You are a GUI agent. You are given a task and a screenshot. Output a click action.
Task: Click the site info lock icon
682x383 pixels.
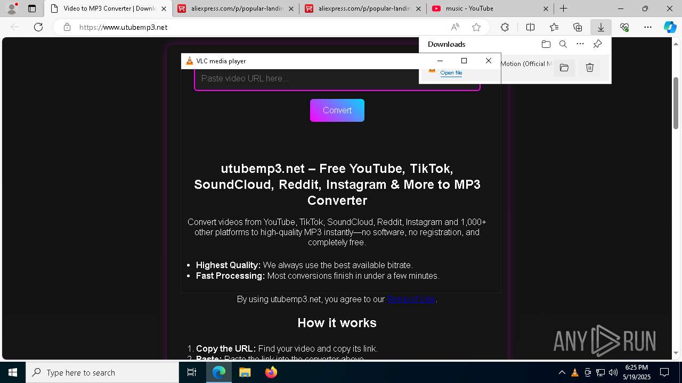pos(67,27)
